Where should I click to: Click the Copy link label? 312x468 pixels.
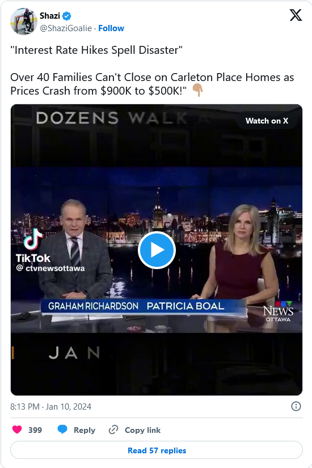(142, 430)
